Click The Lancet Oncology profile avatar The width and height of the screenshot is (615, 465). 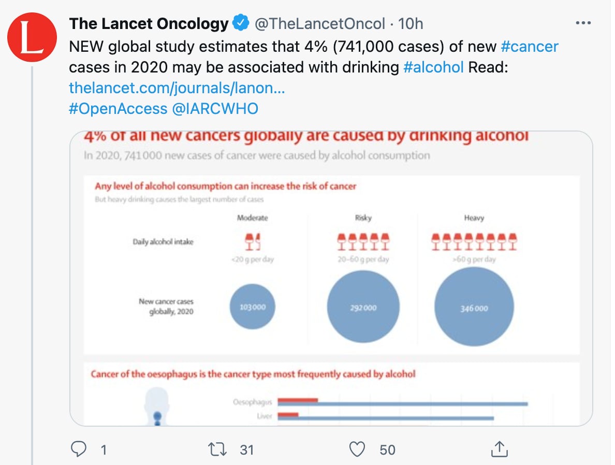click(x=32, y=37)
